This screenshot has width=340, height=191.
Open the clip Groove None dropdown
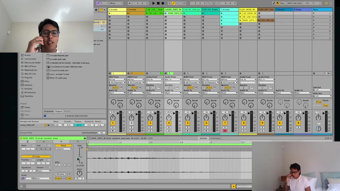pos(44,171)
